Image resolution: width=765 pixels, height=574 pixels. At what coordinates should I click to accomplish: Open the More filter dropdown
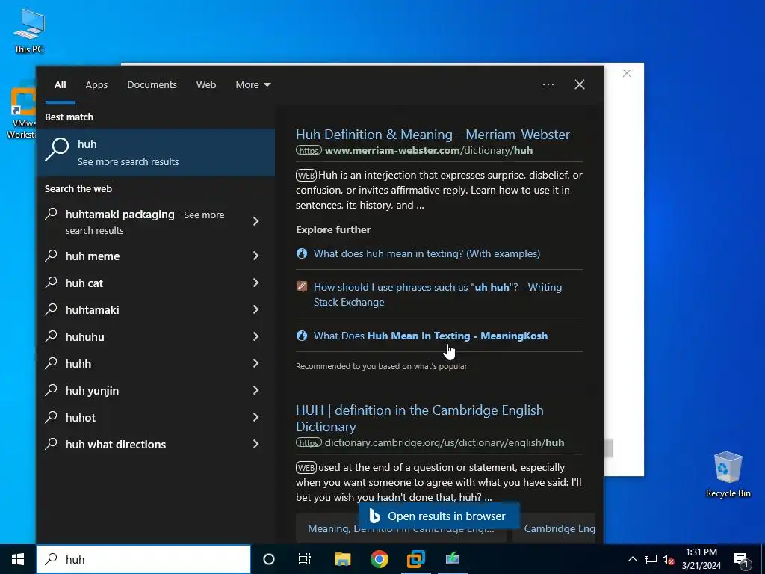(253, 85)
